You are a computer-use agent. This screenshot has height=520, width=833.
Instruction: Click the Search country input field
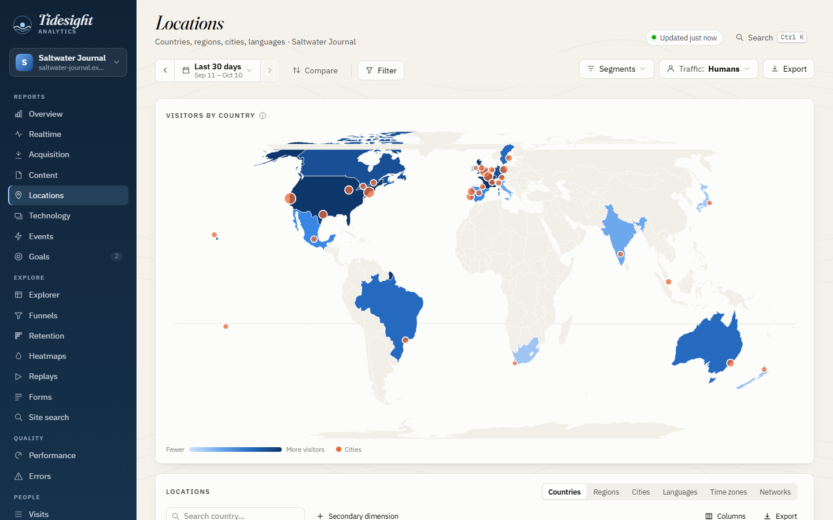pos(235,515)
